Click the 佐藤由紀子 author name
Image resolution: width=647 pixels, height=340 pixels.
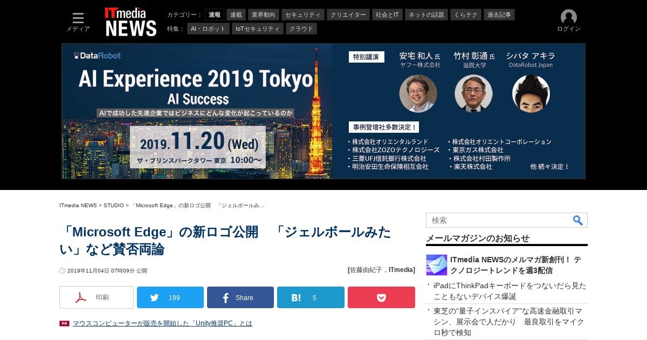pos(368,270)
